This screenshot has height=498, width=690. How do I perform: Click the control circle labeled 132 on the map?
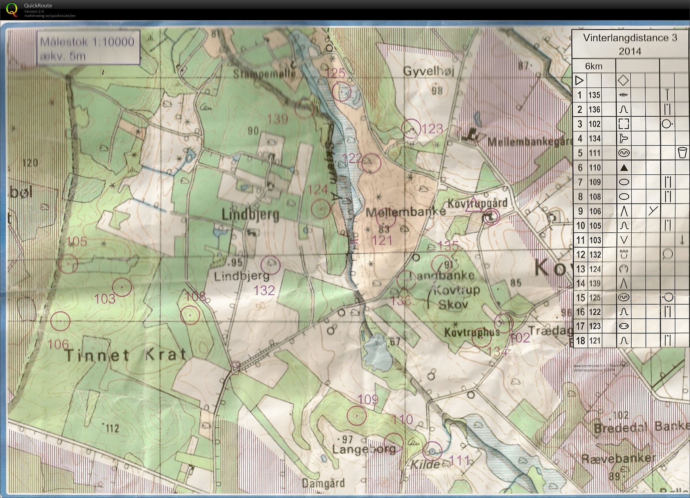pyautogui.click(x=270, y=265)
